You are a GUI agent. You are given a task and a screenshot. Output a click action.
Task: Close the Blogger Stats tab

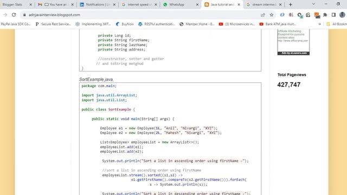(x=30, y=4)
